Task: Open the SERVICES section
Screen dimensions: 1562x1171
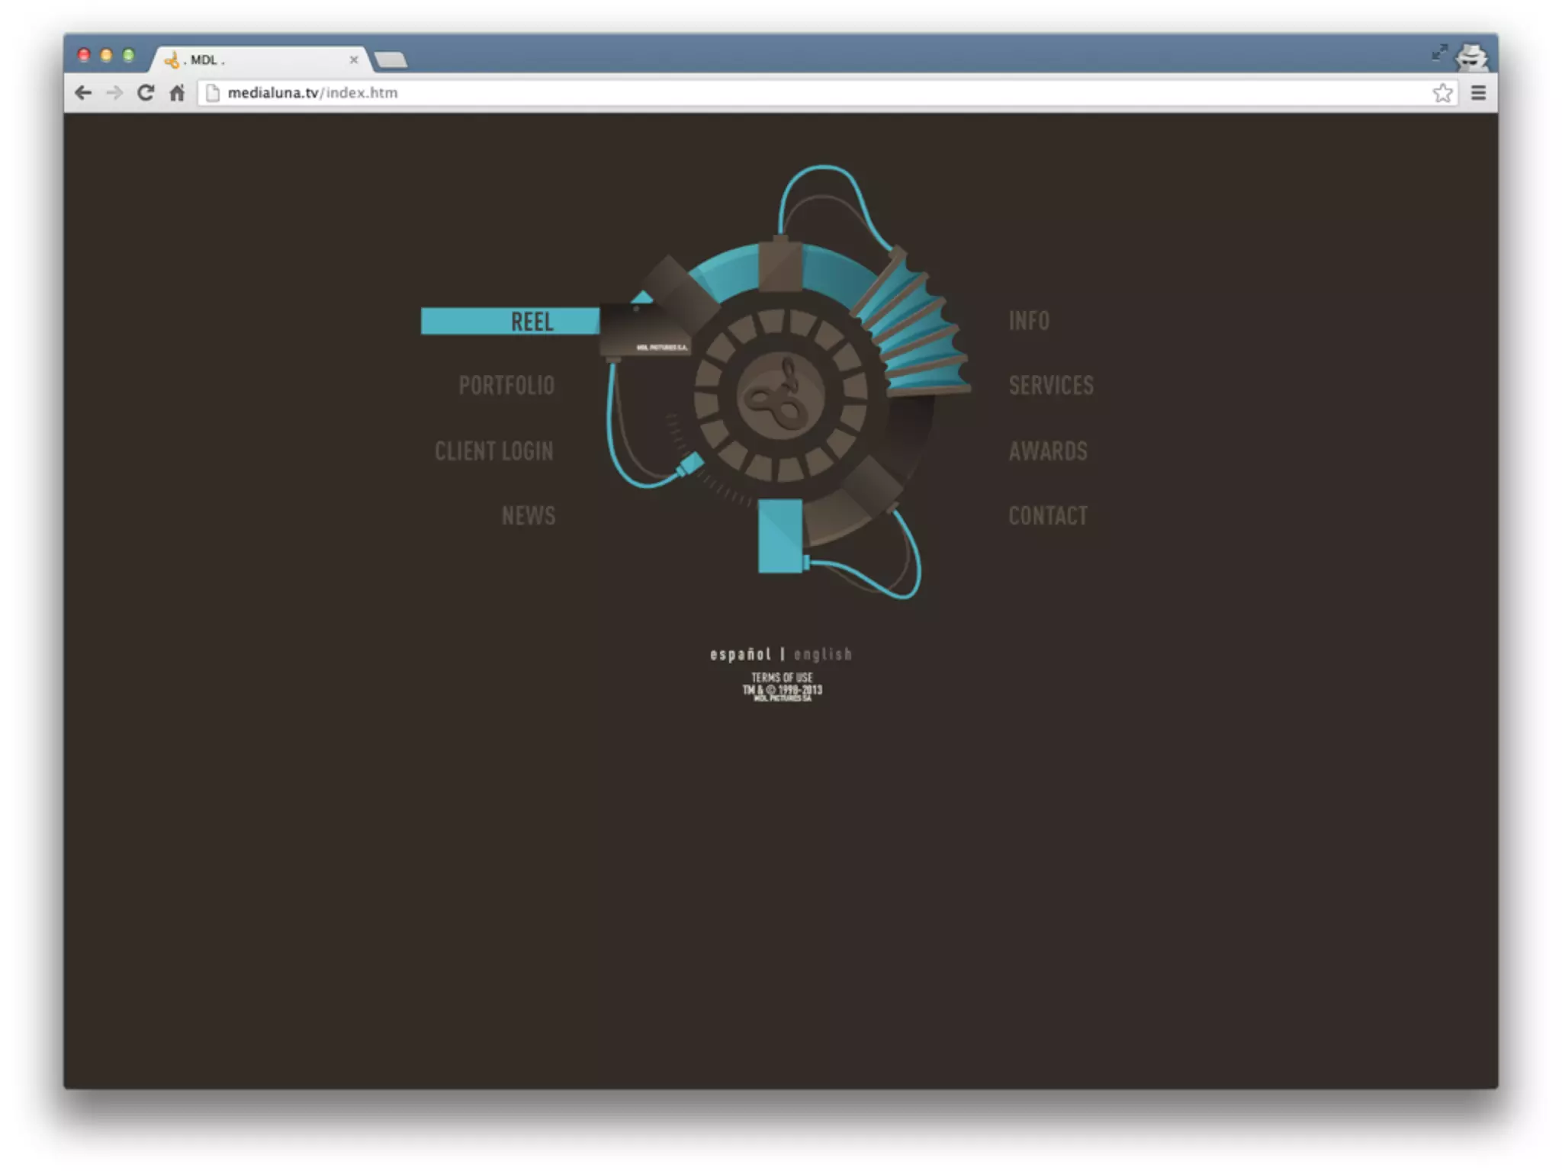Action: click(x=1050, y=386)
